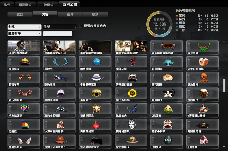Select the 甜美吐司頭盔 toast helmet
The image size is (228, 151).
click(x=202, y=63)
